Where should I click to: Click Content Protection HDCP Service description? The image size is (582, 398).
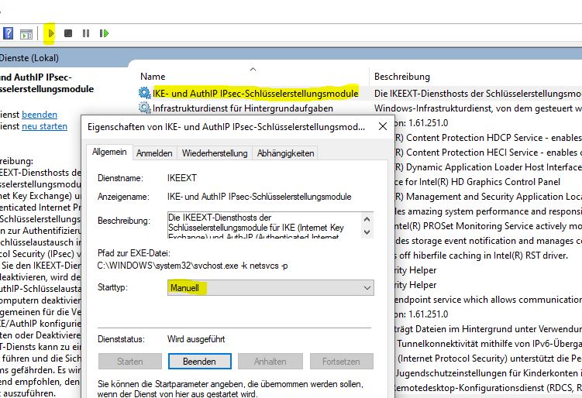pyautogui.click(x=488, y=138)
